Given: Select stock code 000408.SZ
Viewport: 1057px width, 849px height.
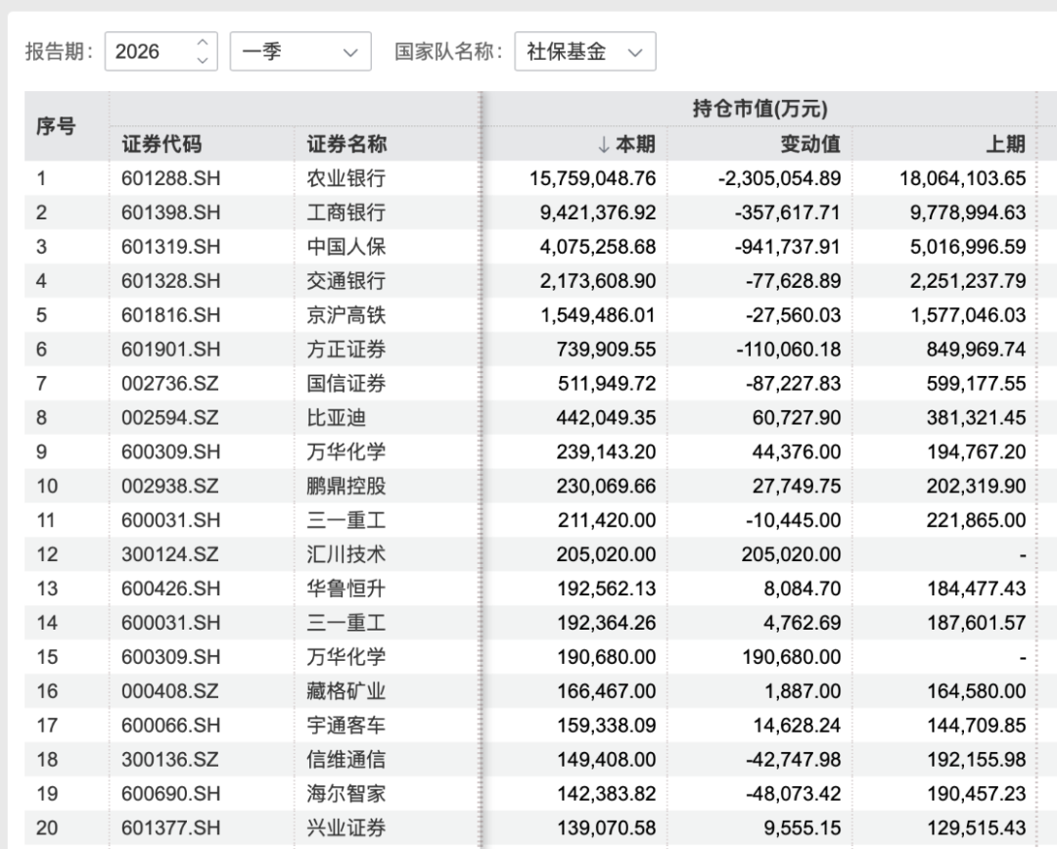Looking at the screenshot, I should (x=170, y=691).
